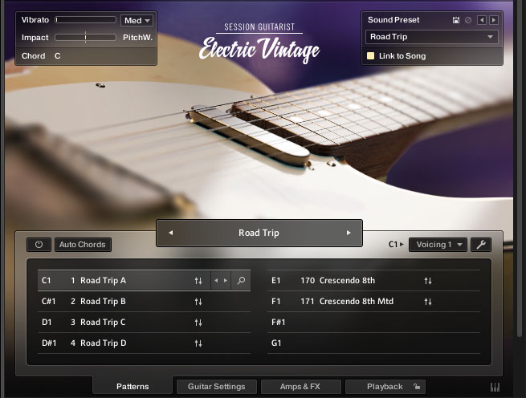Open pattern browser magnifier for Road Trip A
Image resolution: width=526 pixels, height=398 pixels.
point(241,281)
